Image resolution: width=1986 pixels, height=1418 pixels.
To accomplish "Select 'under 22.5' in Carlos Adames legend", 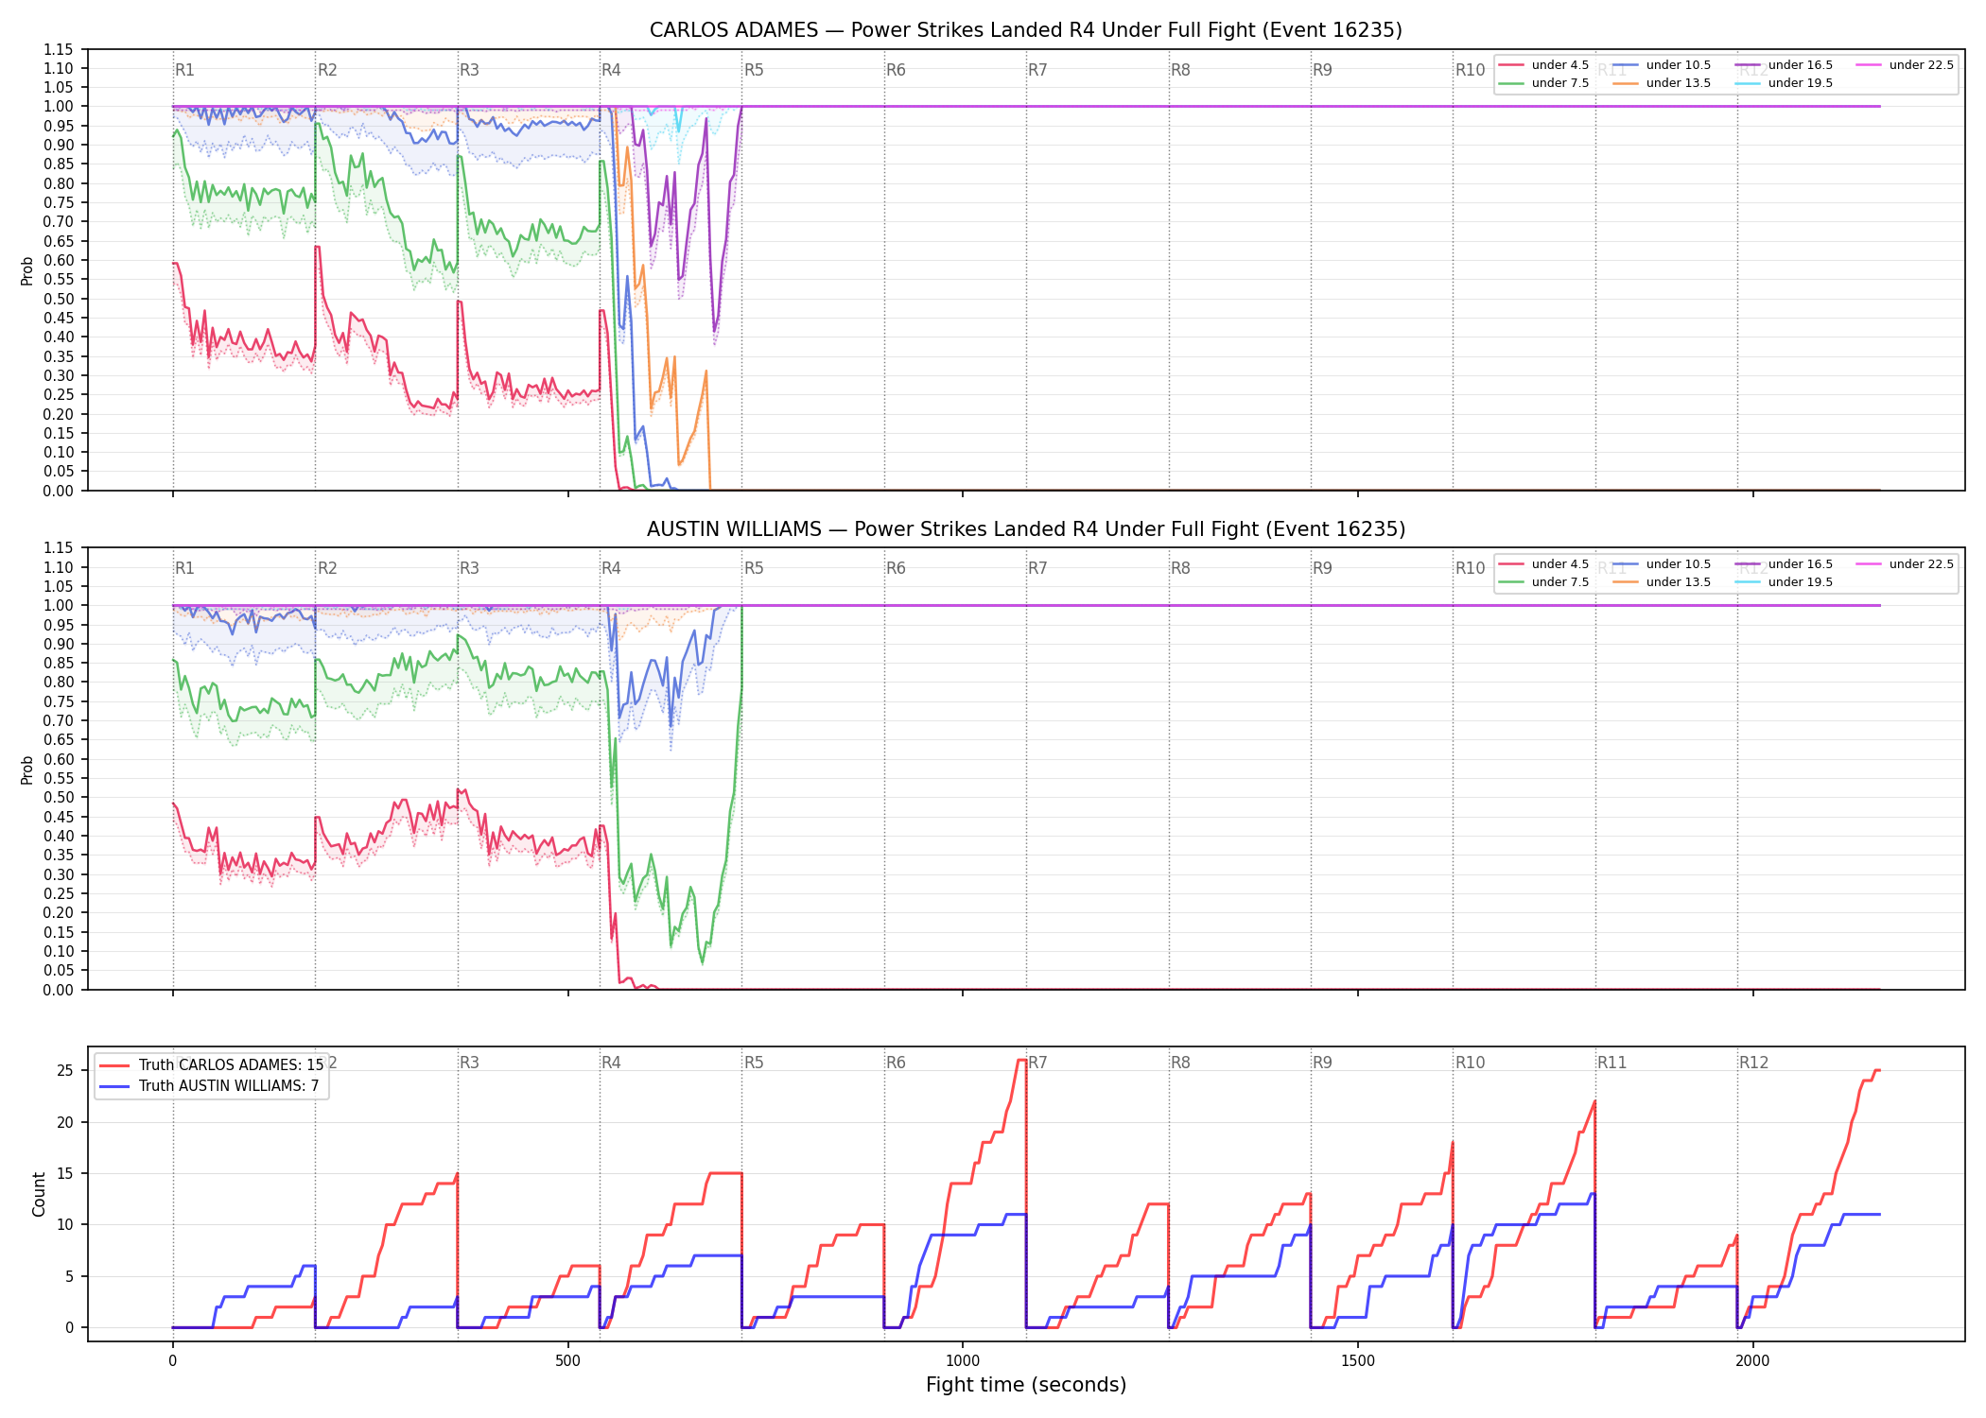I will click(x=1905, y=65).
